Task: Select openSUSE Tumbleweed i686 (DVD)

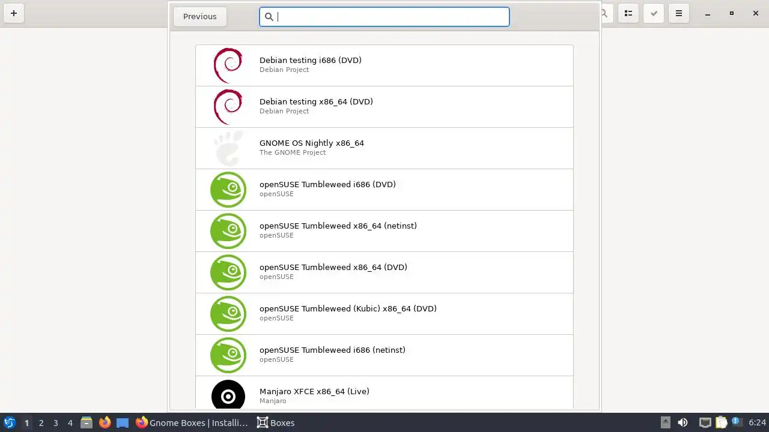Action: tap(384, 190)
